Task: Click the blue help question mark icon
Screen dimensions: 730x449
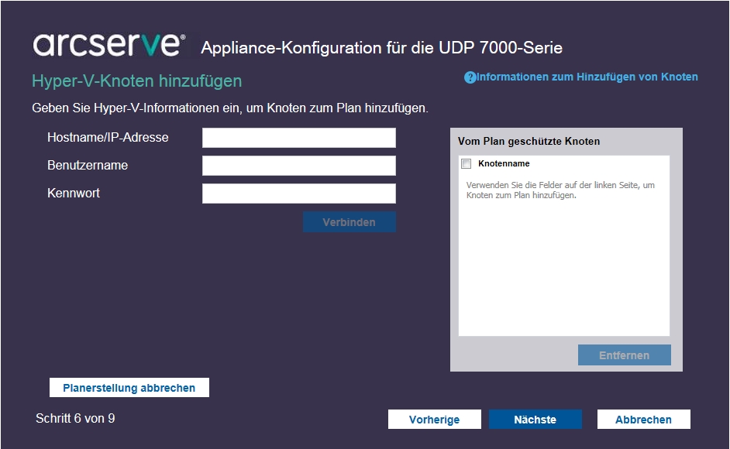Action: tap(470, 77)
